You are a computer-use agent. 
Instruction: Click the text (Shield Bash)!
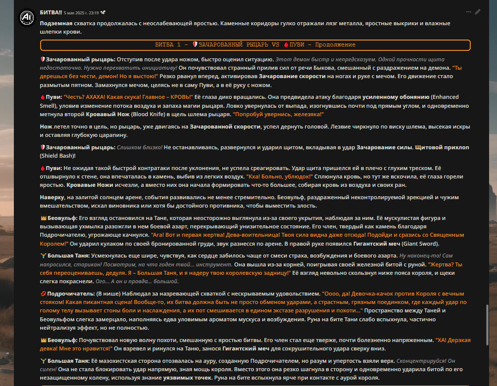coord(58,156)
